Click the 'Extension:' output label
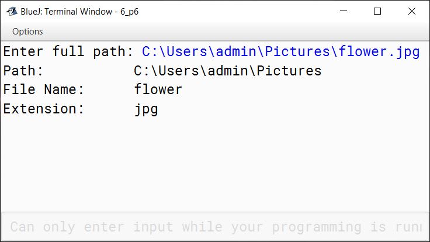 44,109
